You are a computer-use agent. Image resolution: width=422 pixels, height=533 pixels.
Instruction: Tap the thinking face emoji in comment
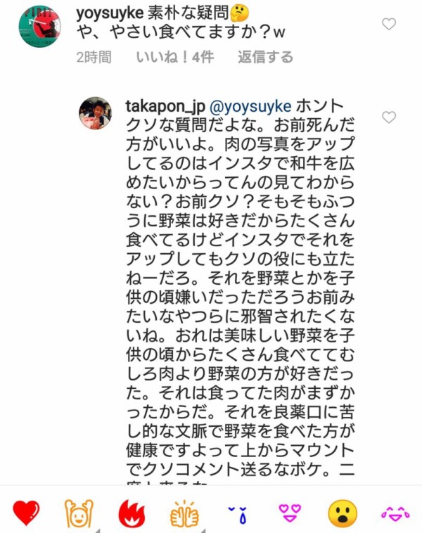coord(239,13)
